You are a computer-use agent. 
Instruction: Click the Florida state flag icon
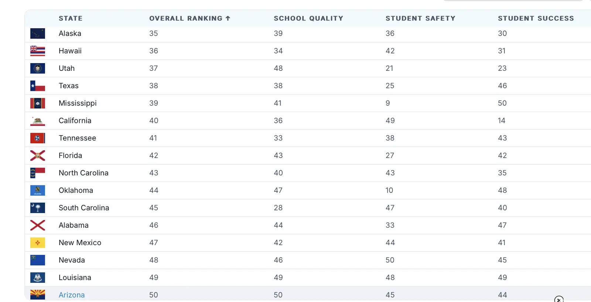click(x=38, y=156)
